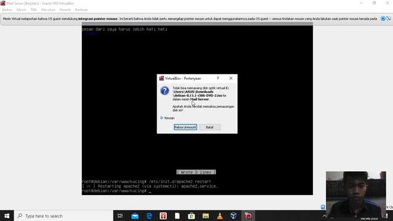
Task: Open the Mesin menu
Action: 21,10
